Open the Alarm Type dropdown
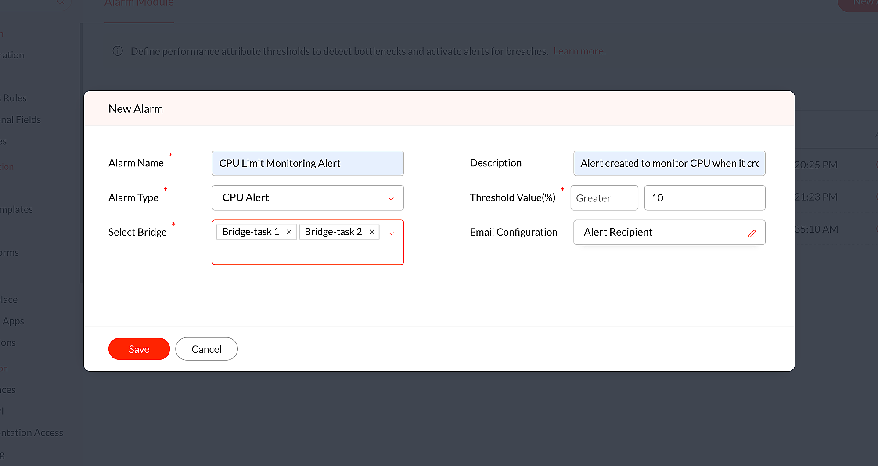Image resolution: width=878 pixels, height=466 pixels. 307,198
